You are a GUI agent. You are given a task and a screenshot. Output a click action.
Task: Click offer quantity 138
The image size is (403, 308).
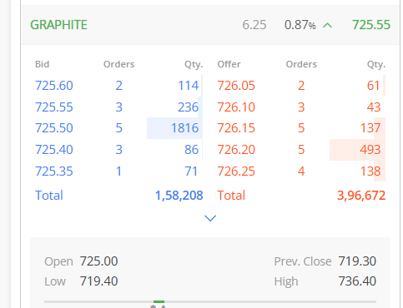pyautogui.click(x=370, y=171)
